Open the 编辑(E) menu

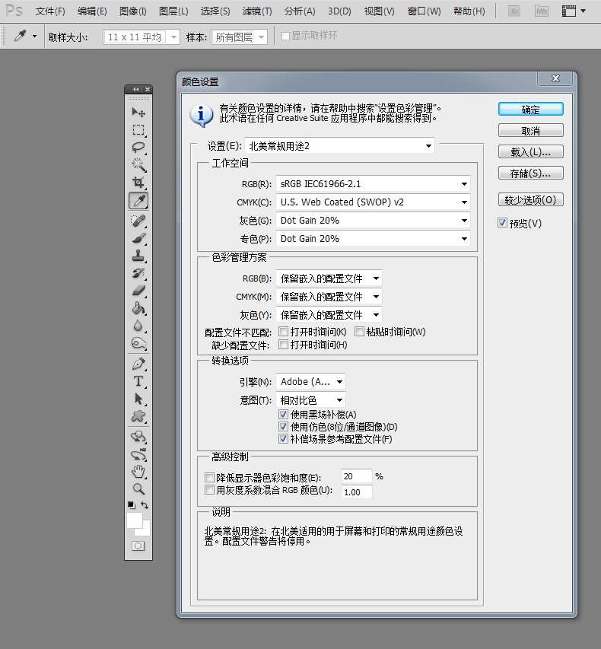pyautogui.click(x=92, y=11)
